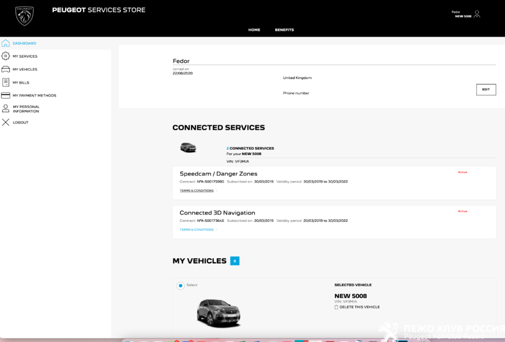Image resolution: width=505 pixels, height=342 pixels.
Task: Open Terms & Conditions for Speedcam / Danger Zones
Action: (x=196, y=191)
